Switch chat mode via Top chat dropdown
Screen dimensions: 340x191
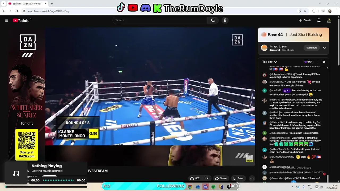pos(270,62)
